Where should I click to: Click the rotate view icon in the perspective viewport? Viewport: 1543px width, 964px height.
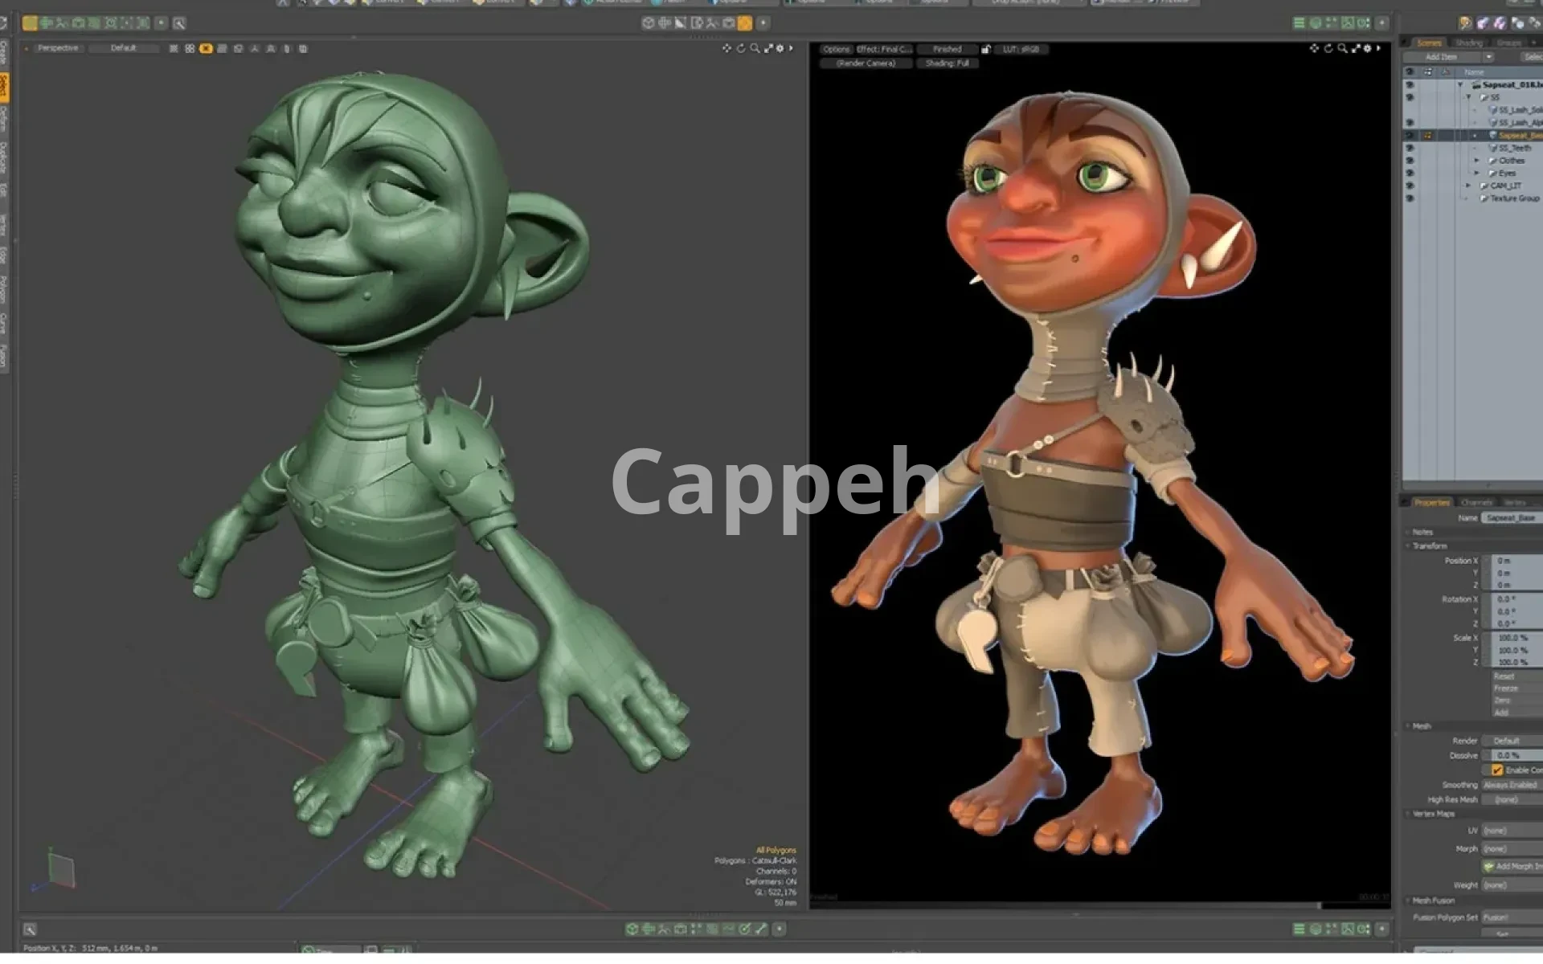(x=740, y=48)
